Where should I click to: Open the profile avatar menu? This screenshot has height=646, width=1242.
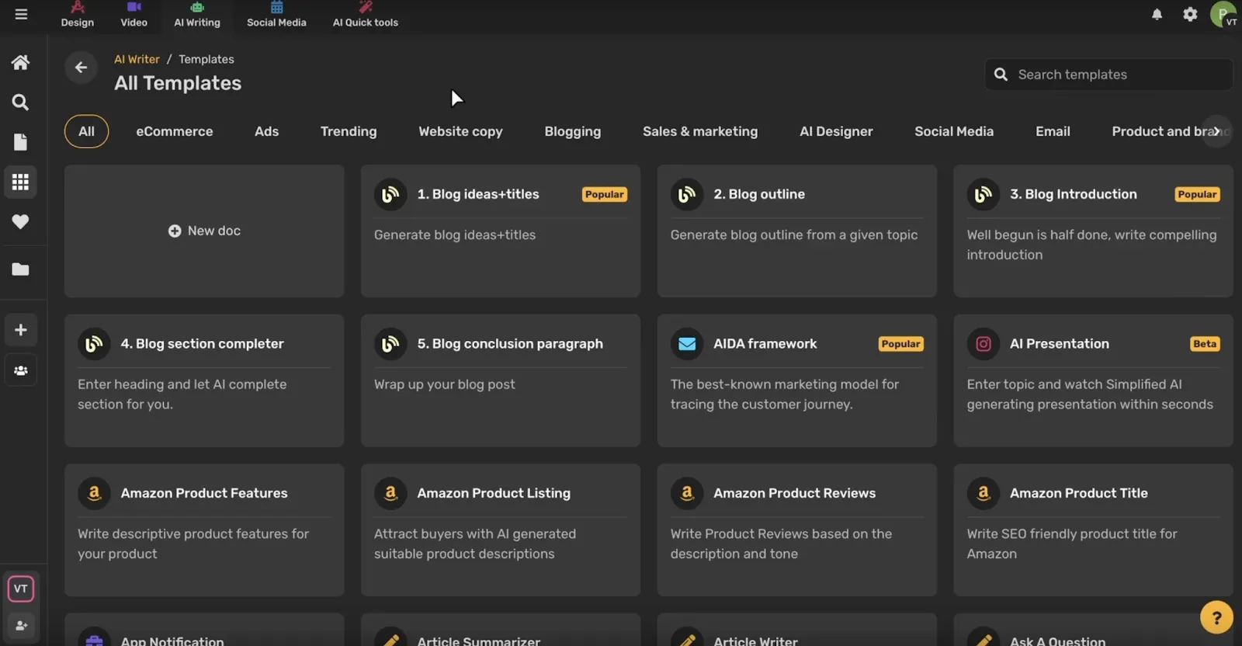[x=1224, y=15]
